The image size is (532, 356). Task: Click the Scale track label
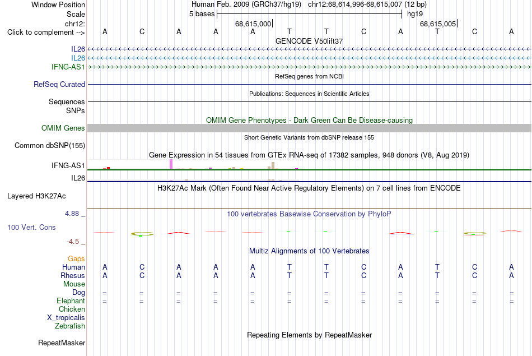coord(76,14)
